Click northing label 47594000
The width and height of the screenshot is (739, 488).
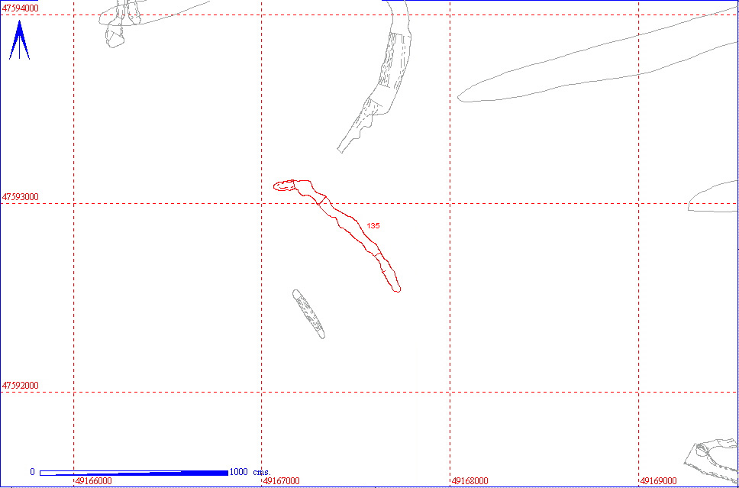21,8
